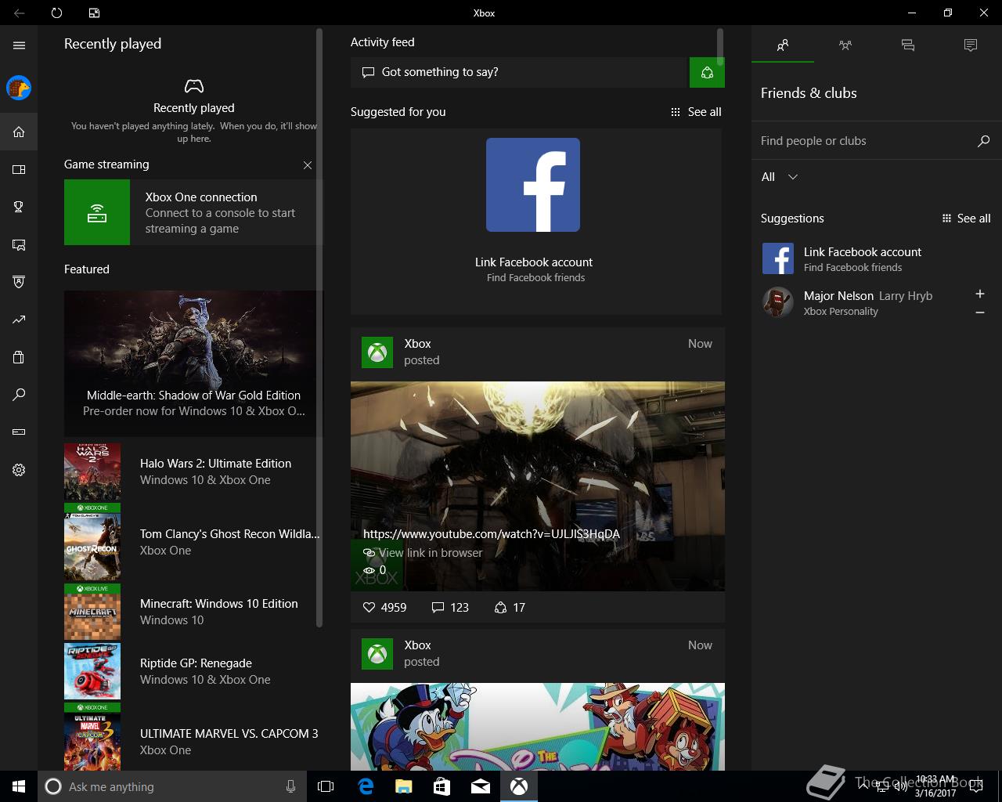Click Xbox avatar on first post

point(377,352)
